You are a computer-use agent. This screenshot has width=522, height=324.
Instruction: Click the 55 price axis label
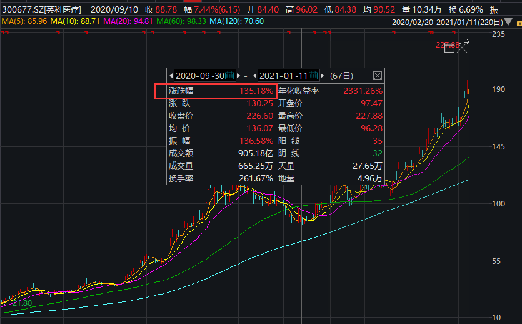[x=496, y=261]
